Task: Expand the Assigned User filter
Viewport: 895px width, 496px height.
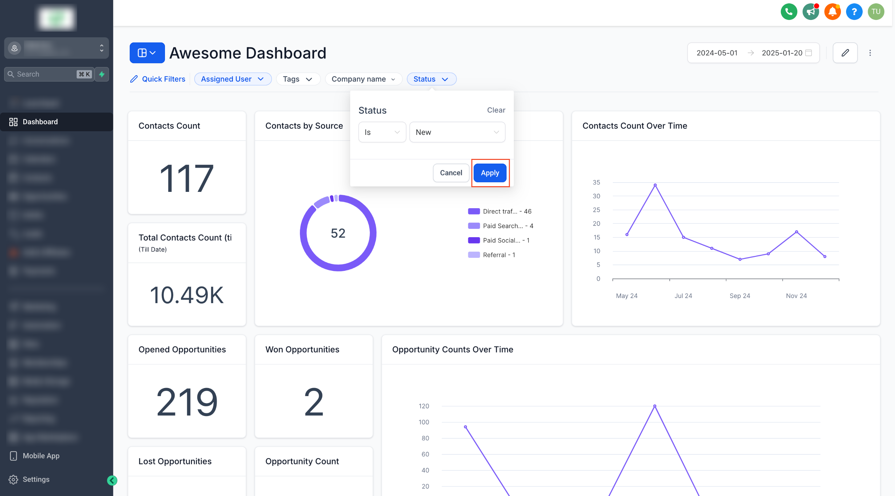Action: (233, 79)
